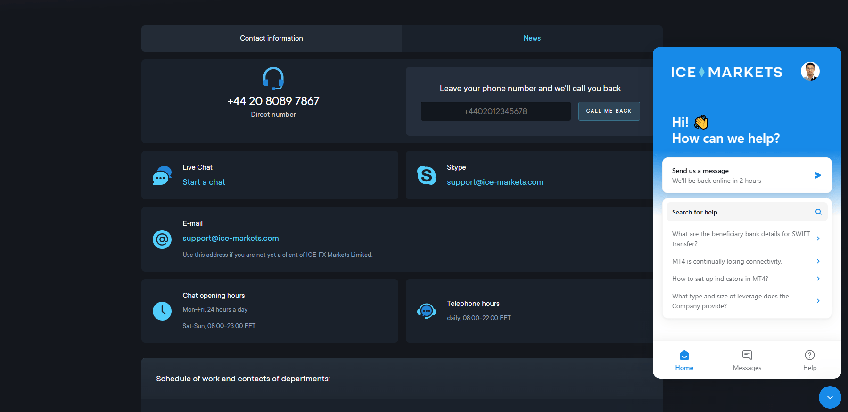Click the headset icon above the phone number

click(x=273, y=78)
